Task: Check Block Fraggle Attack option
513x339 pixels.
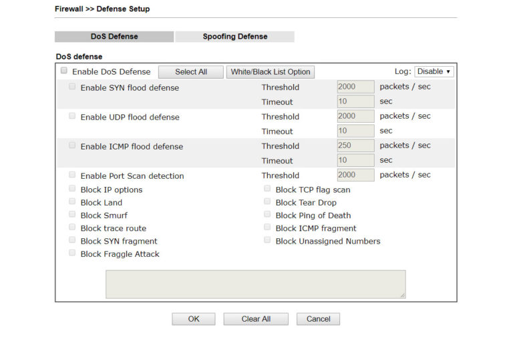Action: 72,254
